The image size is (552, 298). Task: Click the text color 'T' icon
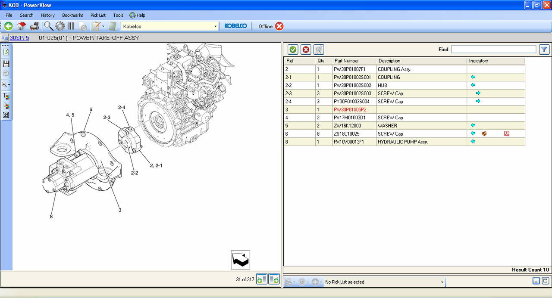[x=6, y=96]
